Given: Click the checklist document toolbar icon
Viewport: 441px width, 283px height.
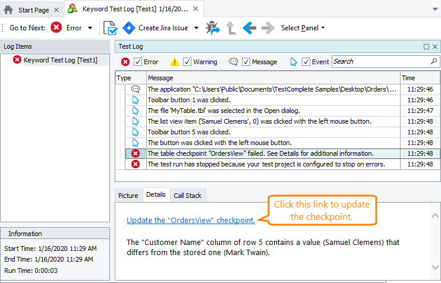Looking at the screenshot, I should click(x=110, y=27).
